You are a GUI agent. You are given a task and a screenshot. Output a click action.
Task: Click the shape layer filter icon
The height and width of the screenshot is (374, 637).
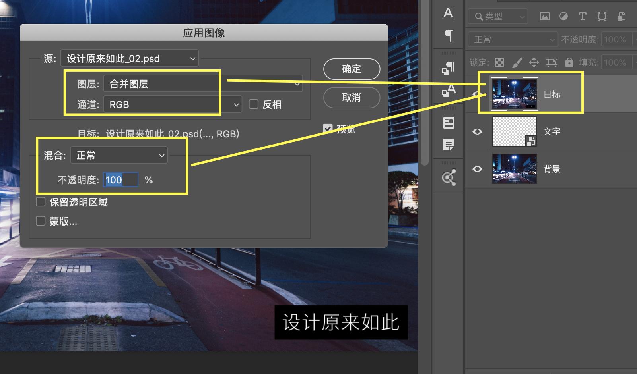[x=602, y=17]
